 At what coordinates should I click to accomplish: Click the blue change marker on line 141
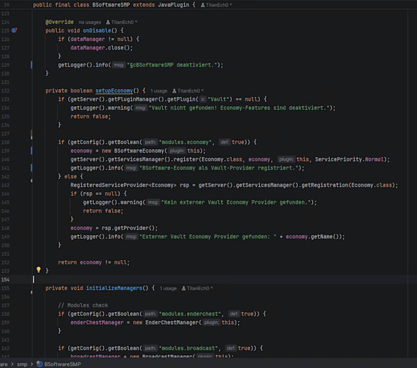click(31, 168)
